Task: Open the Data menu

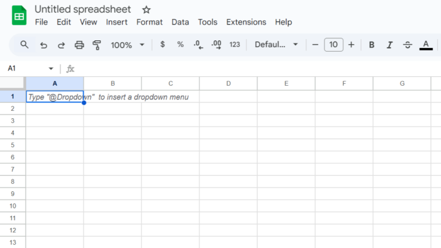Action: point(180,22)
